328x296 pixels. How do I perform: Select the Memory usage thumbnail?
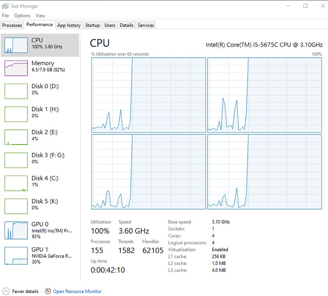coord(16,68)
